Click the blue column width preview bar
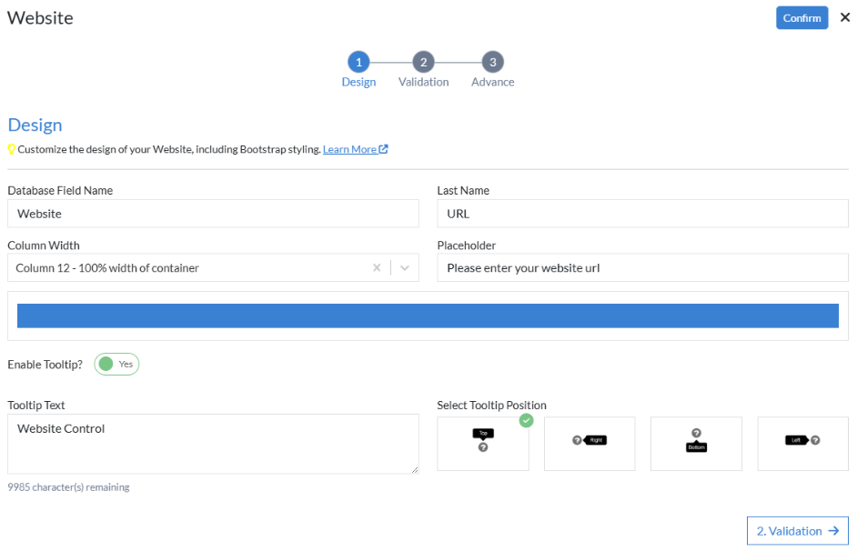The height and width of the screenshot is (551, 857). point(428,316)
